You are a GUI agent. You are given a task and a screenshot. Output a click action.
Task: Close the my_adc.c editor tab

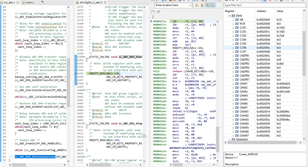tap(18, 2)
